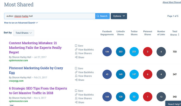Viewport: 181px width, 106px height.
Task: Open the Total Shares sort dropdown
Action: point(24,33)
